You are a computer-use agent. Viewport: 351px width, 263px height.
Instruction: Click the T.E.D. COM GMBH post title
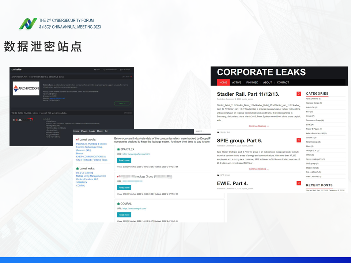pos(39,113)
